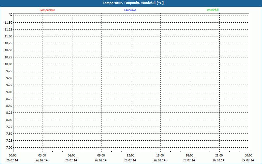
Task: Click the °C unit label on y-axis
Action: click(x=10, y=15)
